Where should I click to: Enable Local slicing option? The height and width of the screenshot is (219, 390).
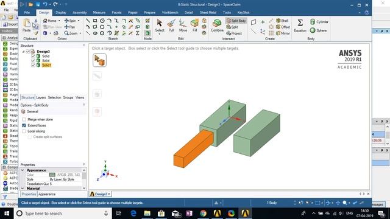pos(24,131)
